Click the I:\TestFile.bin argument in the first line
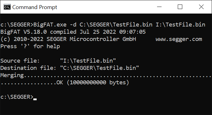Screen dimensions: 212x115 point(180,25)
